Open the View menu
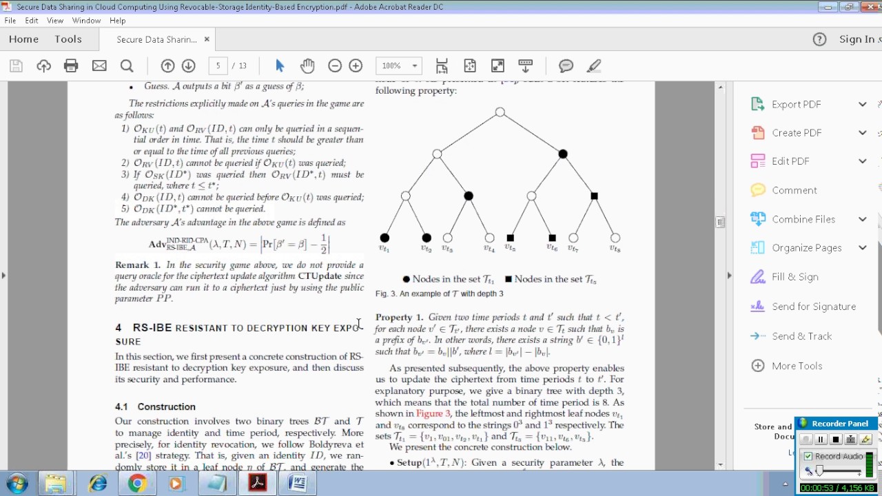This screenshot has height=496, width=882. click(55, 21)
